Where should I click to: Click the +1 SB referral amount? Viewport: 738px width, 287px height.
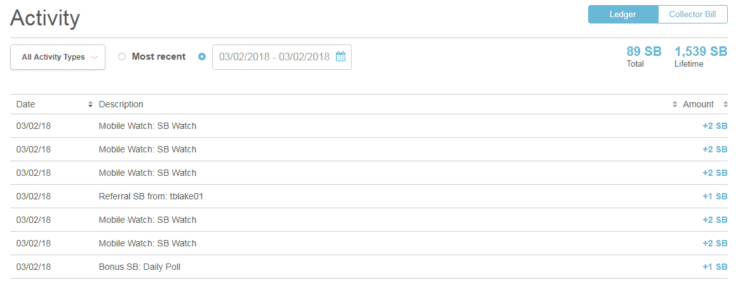point(715,196)
